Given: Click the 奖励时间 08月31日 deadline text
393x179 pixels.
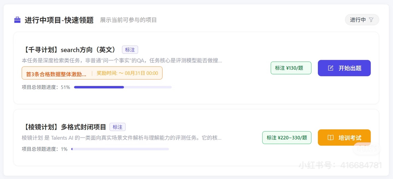Looking at the screenshot, I should point(127,73).
